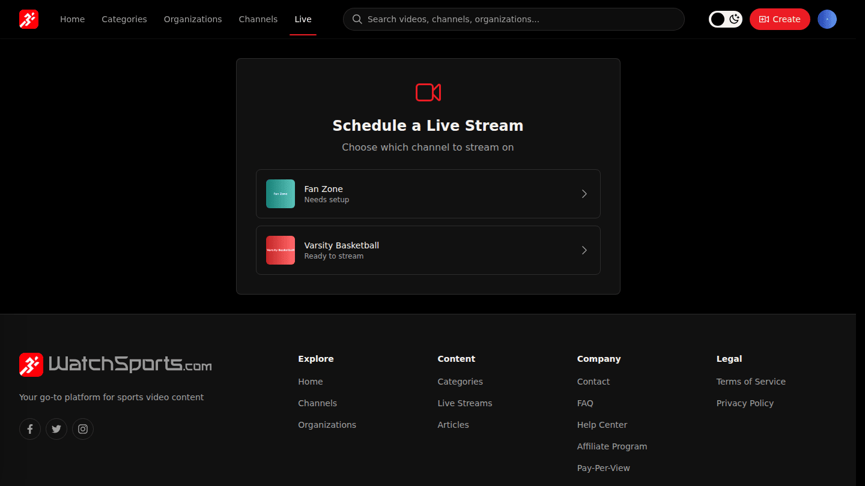865x486 pixels.
Task: Click the 'Schedule a Live Stream' heading
Action: 428,125
